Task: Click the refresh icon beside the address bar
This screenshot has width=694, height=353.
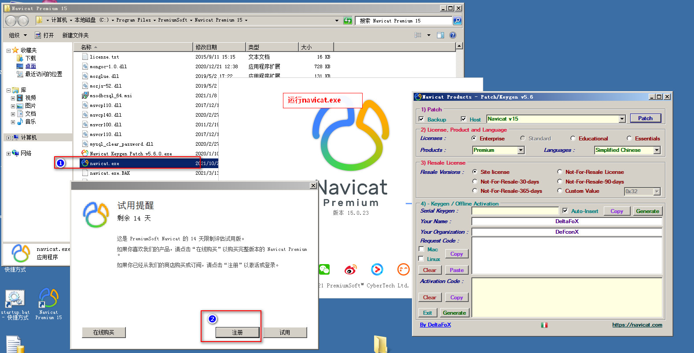Action: (348, 21)
